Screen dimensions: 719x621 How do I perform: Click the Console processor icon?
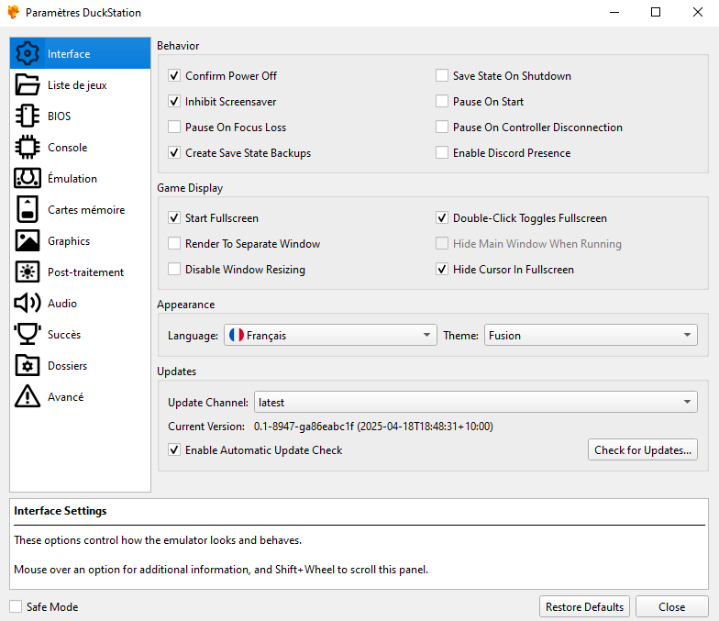[x=28, y=147]
